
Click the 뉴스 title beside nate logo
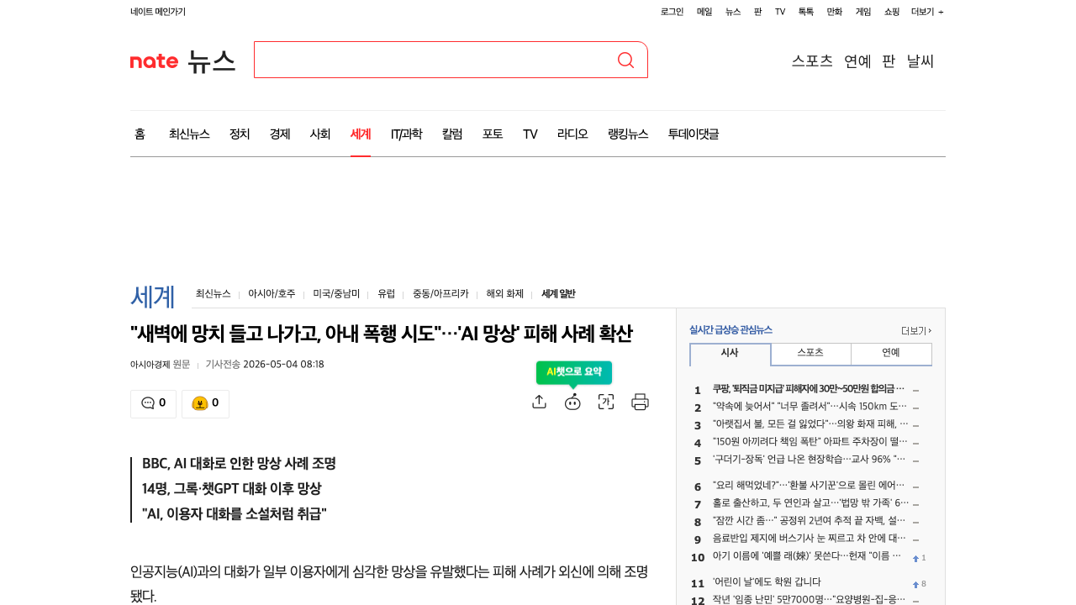click(211, 60)
